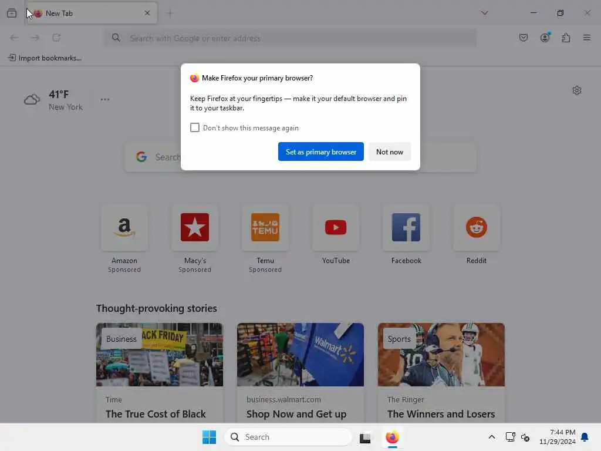
Task: Select the New Tab tab
Action: point(91,13)
